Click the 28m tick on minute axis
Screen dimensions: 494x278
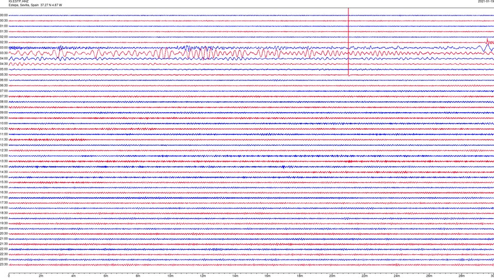(x=462, y=276)
